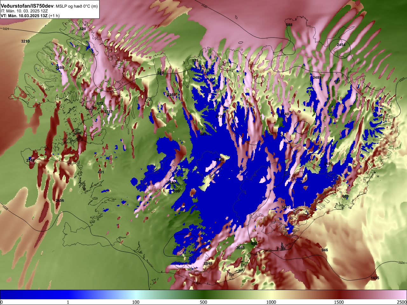Image resolution: width=407 pixels, height=305 pixels.
Task: Click the map value 588
Action: (289, 25)
